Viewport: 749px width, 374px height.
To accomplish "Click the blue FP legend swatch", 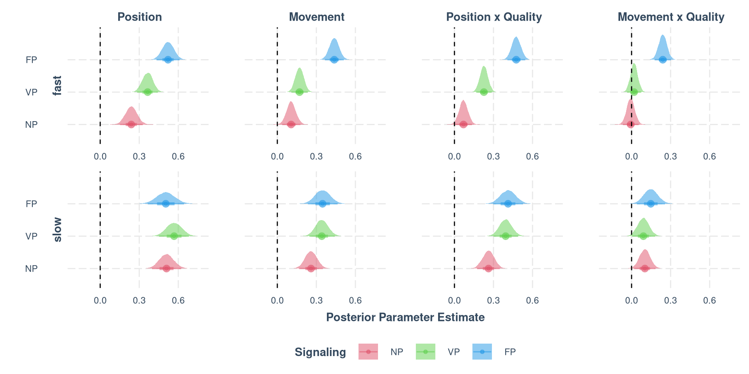I will click(482, 352).
